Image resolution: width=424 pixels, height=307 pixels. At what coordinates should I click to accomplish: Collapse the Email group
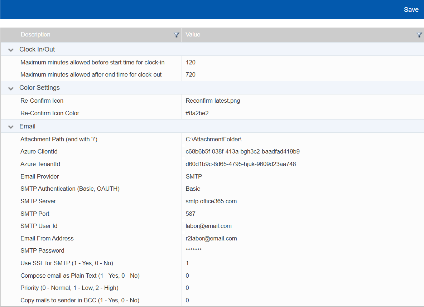point(11,127)
